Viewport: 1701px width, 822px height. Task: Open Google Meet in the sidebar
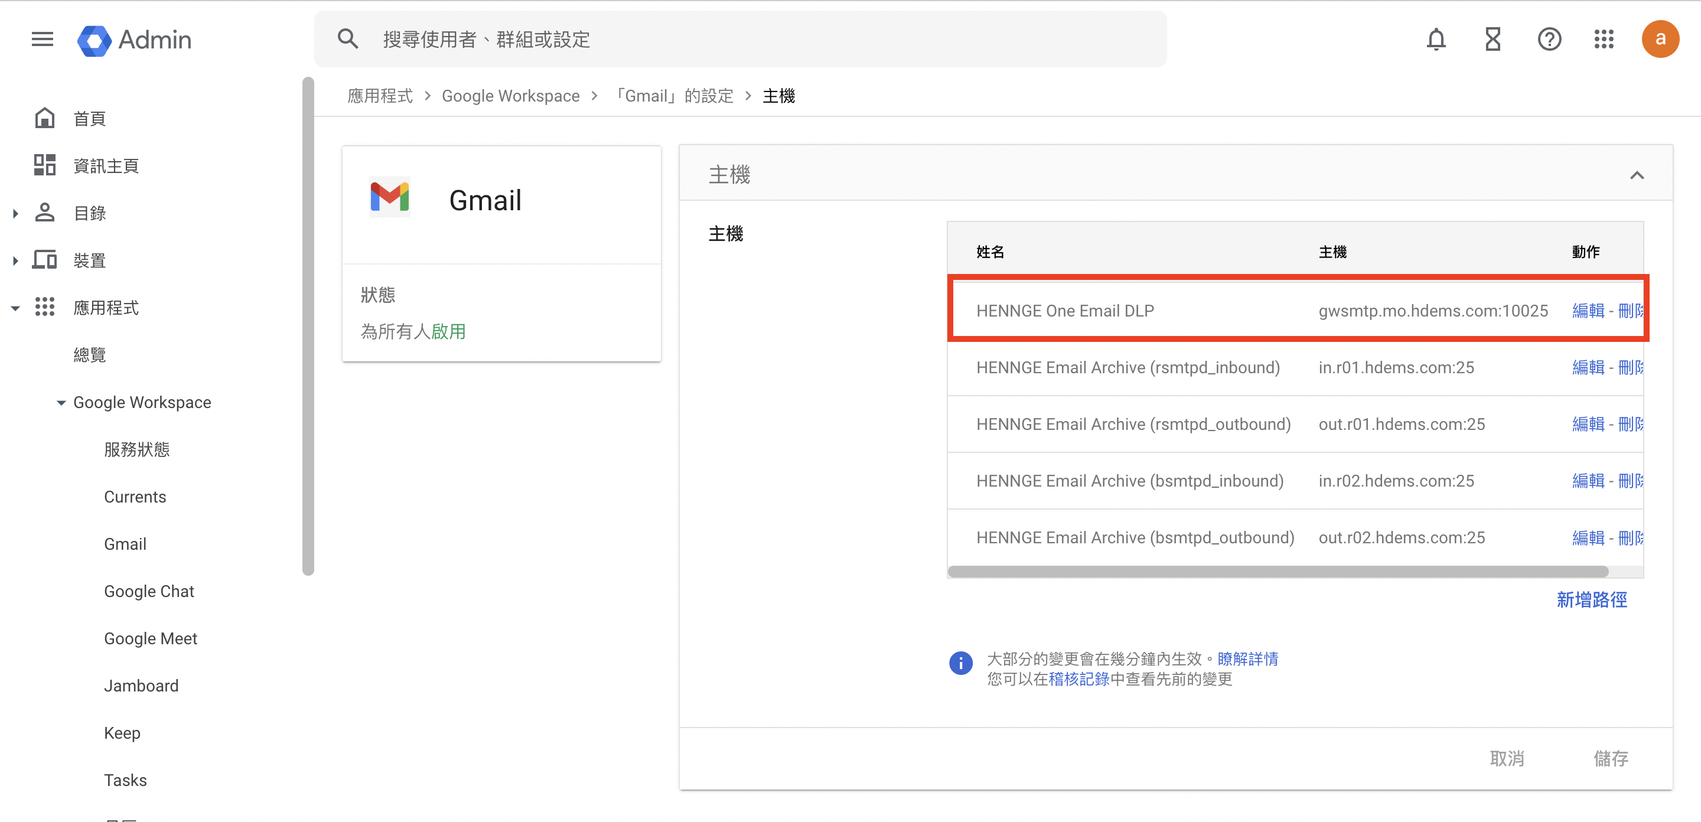(151, 638)
